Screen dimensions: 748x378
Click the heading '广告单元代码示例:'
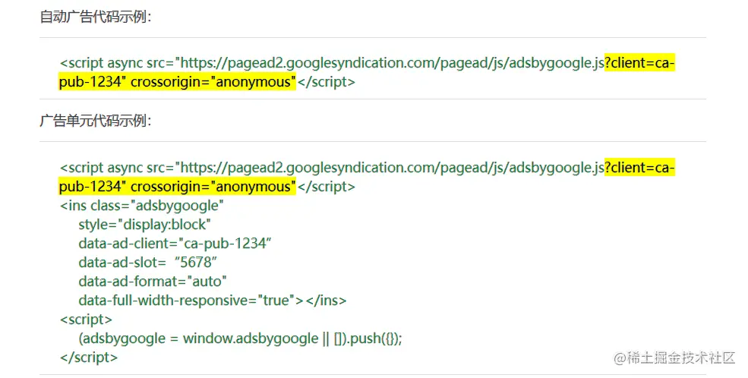pos(96,121)
